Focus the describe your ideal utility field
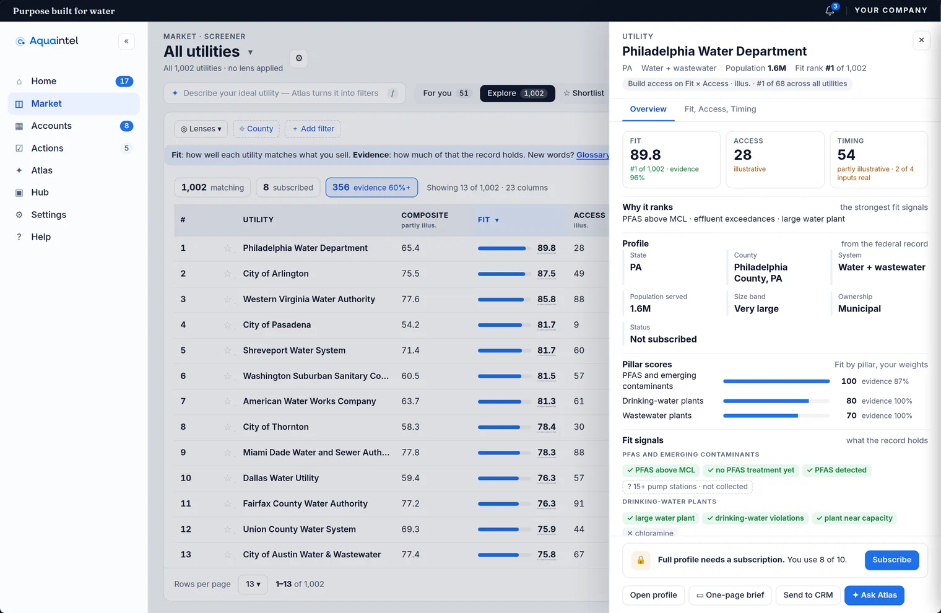This screenshot has width=941, height=613. coord(285,93)
